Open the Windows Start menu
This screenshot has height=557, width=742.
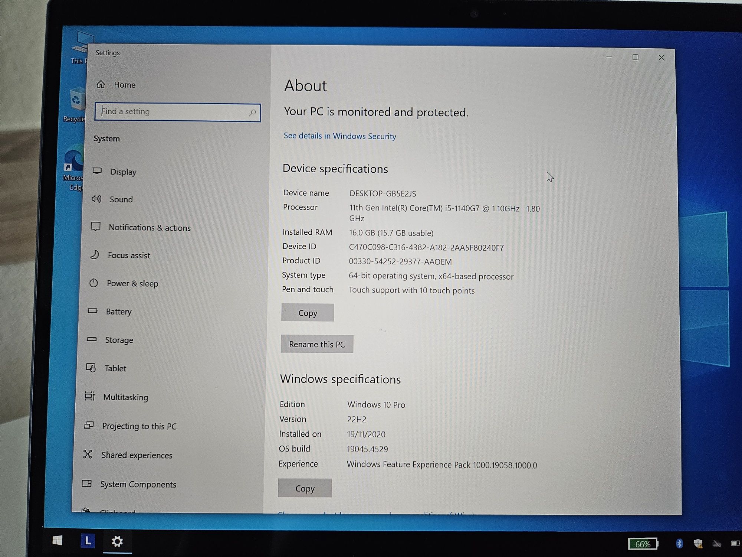tap(57, 541)
